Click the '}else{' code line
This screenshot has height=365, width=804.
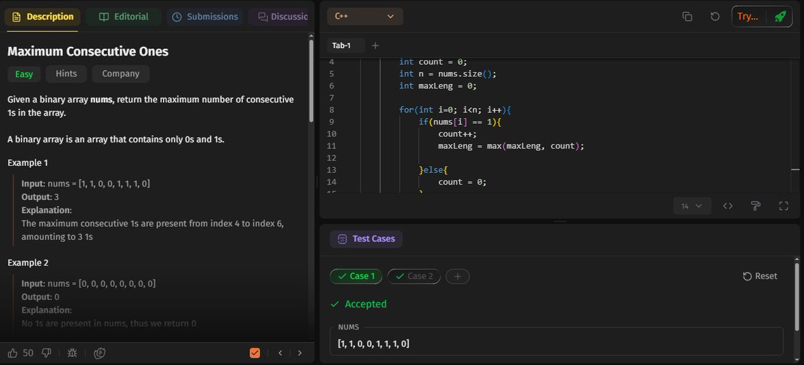point(433,170)
